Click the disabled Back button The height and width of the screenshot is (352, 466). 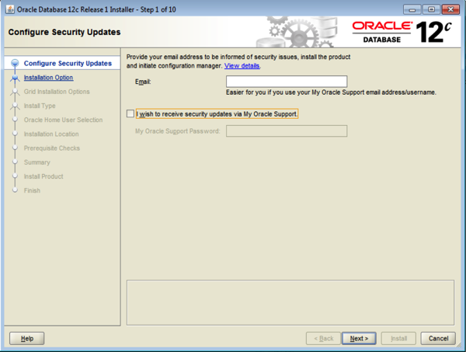click(323, 338)
